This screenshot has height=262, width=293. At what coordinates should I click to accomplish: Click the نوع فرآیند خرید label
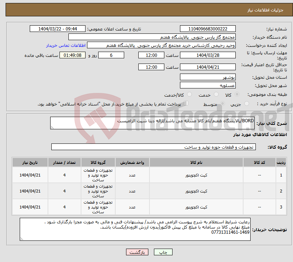coord(272,104)
